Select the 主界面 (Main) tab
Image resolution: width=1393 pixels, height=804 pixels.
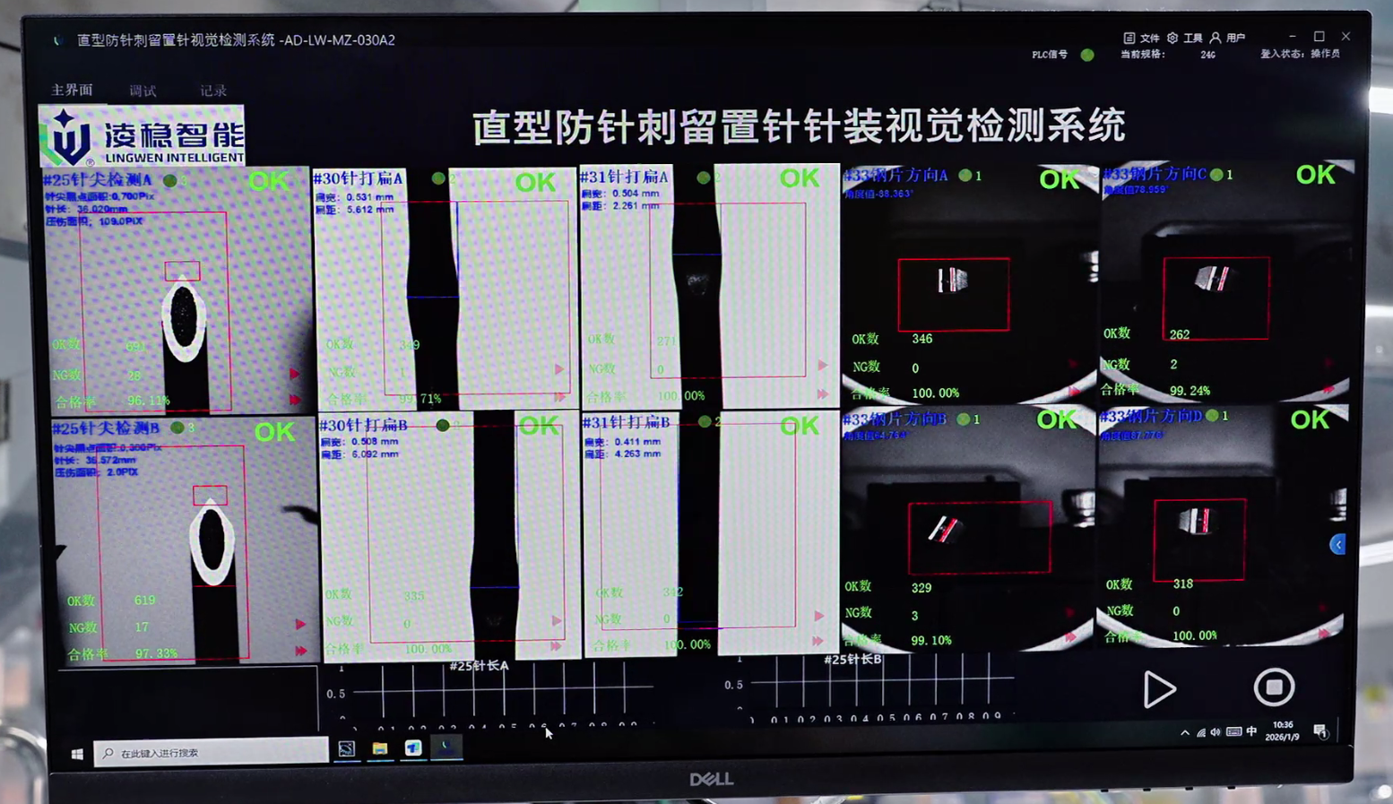(72, 90)
